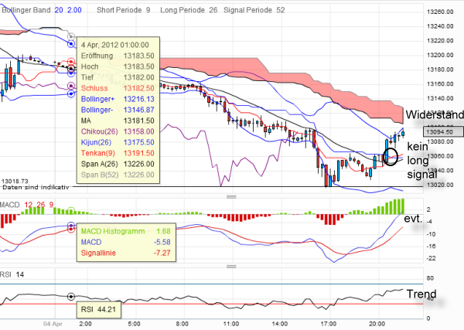Click the MACD -5.58 tooltip row

click(x=126, y=242)
